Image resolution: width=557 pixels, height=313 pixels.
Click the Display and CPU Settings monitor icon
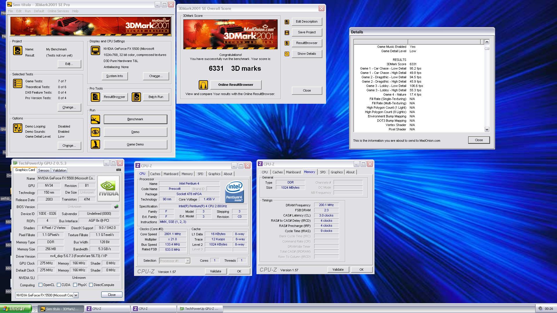tap(95, 50)
